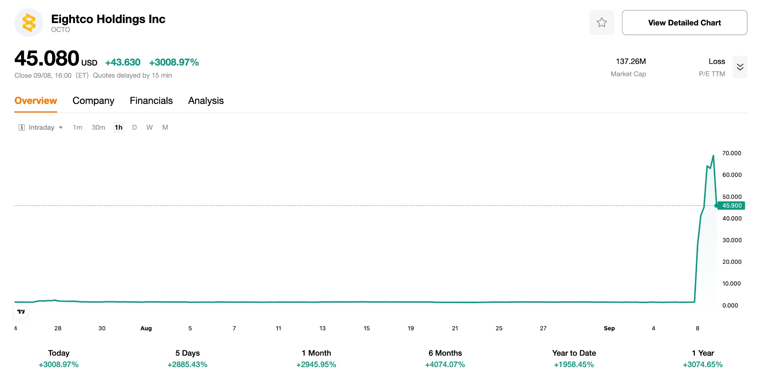Open the Analysis tab
The height and width of the screenshot is (376, 761).
pyautogui.click(x=206, y=101)
